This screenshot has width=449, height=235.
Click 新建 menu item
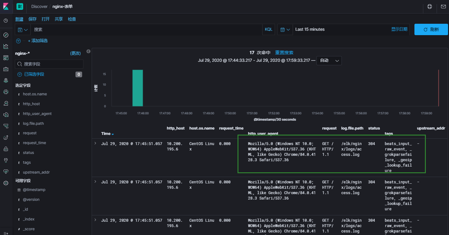coord(19,19)
